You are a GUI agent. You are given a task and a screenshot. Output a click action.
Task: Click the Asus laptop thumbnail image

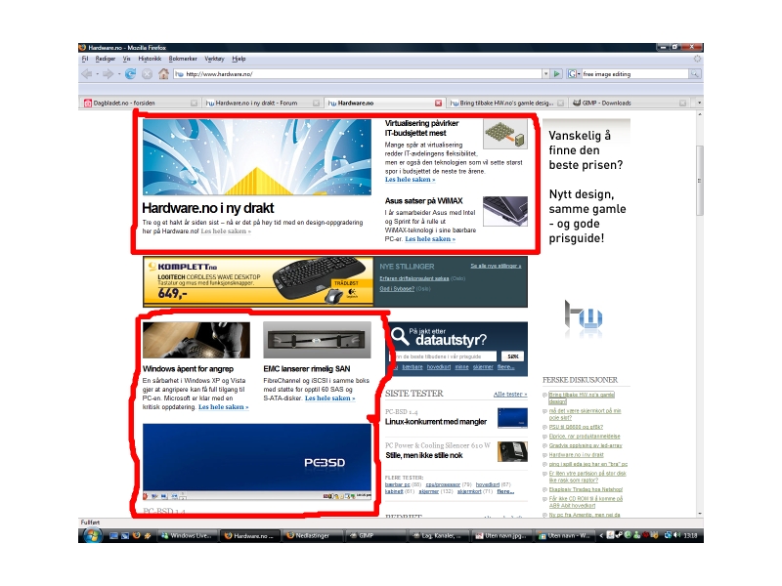pos(505,211)
